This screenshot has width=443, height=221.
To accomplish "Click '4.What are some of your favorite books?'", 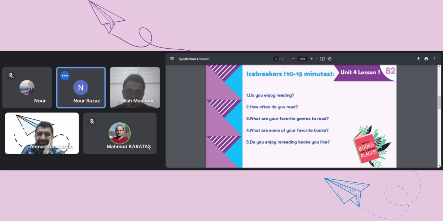I will (287, 130).
